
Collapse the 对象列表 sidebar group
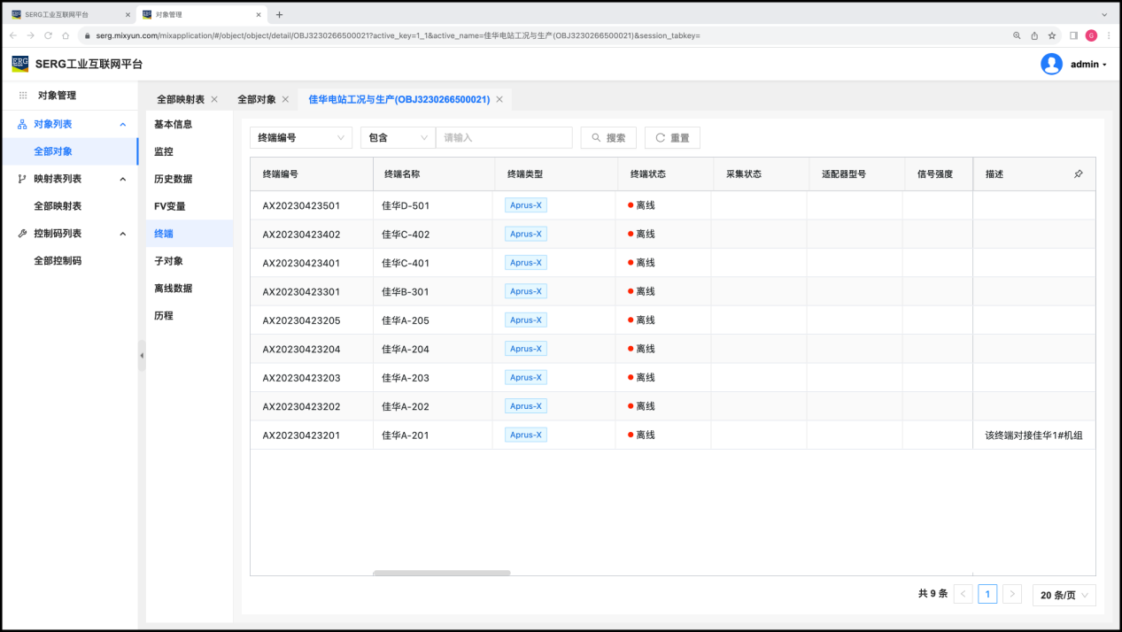pos(123,125)
